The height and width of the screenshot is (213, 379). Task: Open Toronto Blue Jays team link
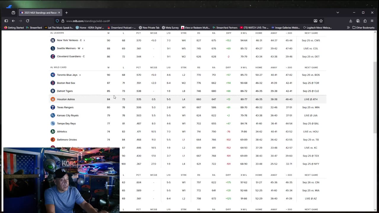coord(67,75)
